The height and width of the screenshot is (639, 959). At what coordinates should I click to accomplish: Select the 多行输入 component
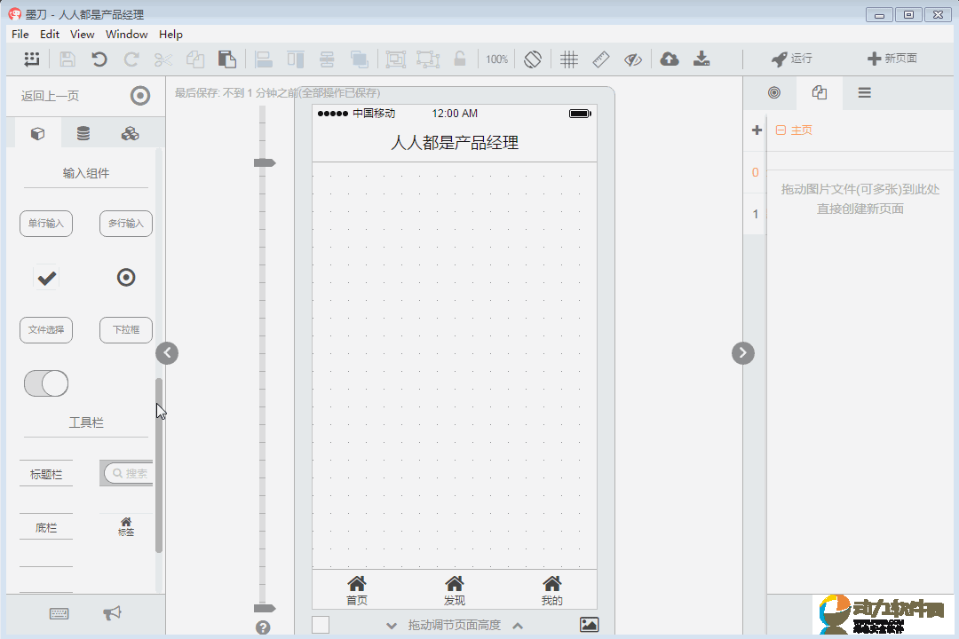click(126, 224)
